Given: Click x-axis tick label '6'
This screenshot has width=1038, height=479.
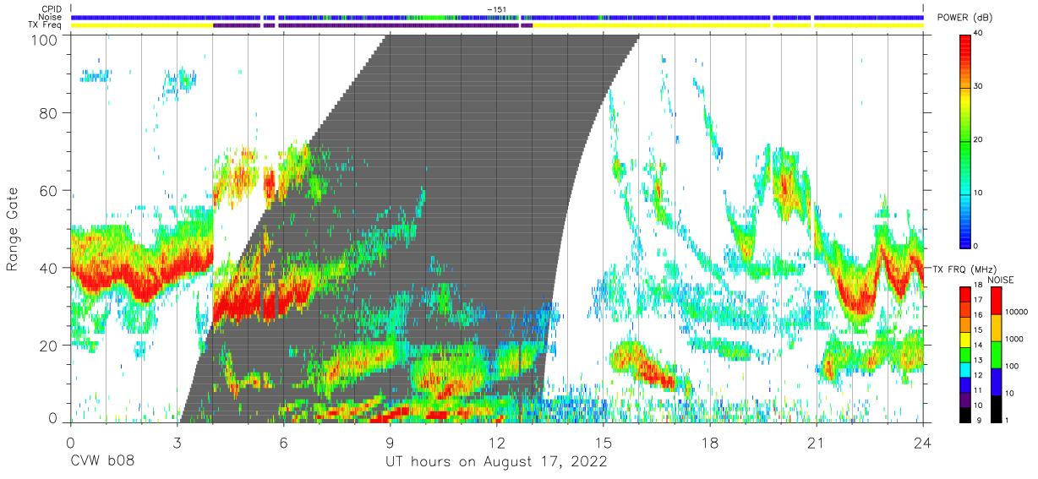Looking at the screenshot, I should pos(283,442).
